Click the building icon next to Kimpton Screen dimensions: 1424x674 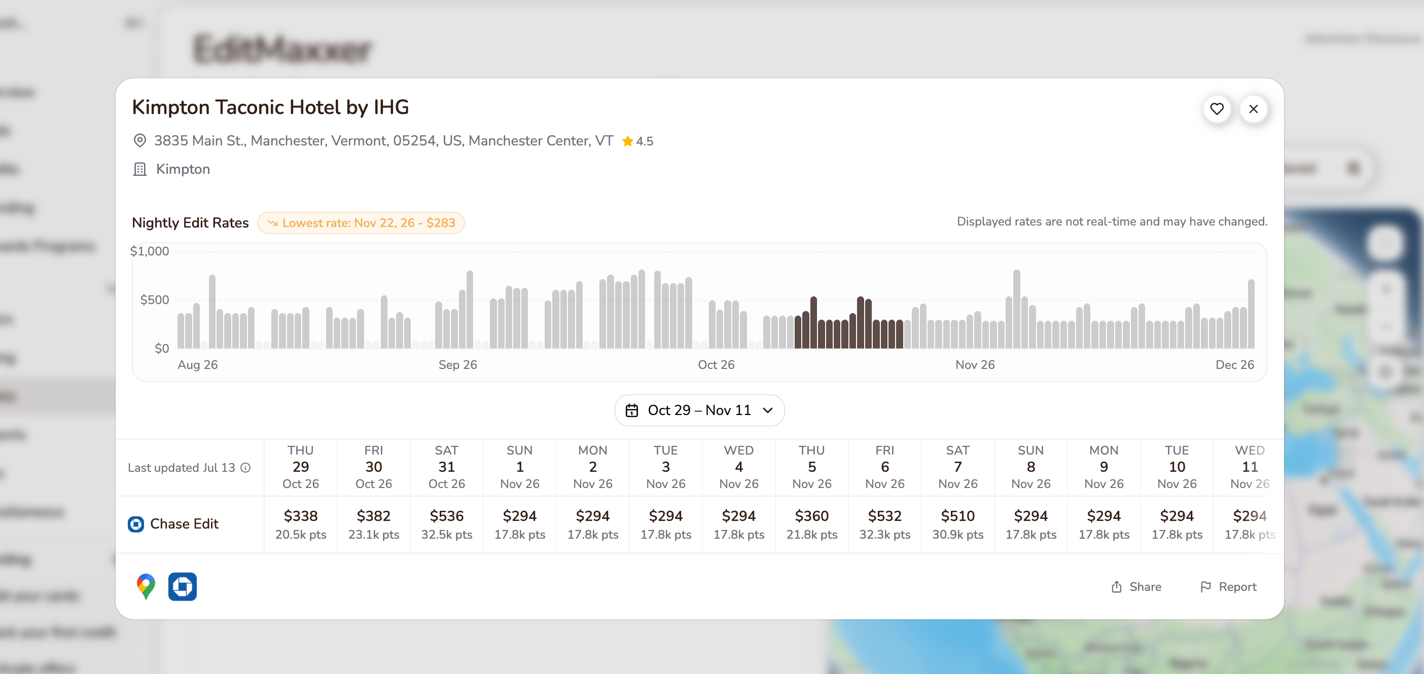[140, 169]
